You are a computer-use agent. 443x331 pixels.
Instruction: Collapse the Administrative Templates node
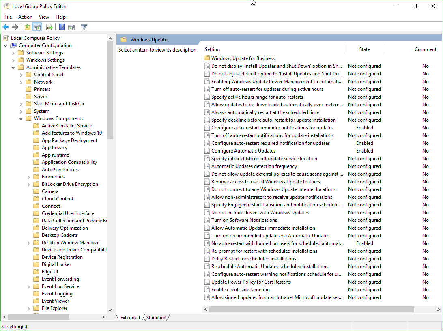[13, 67]
